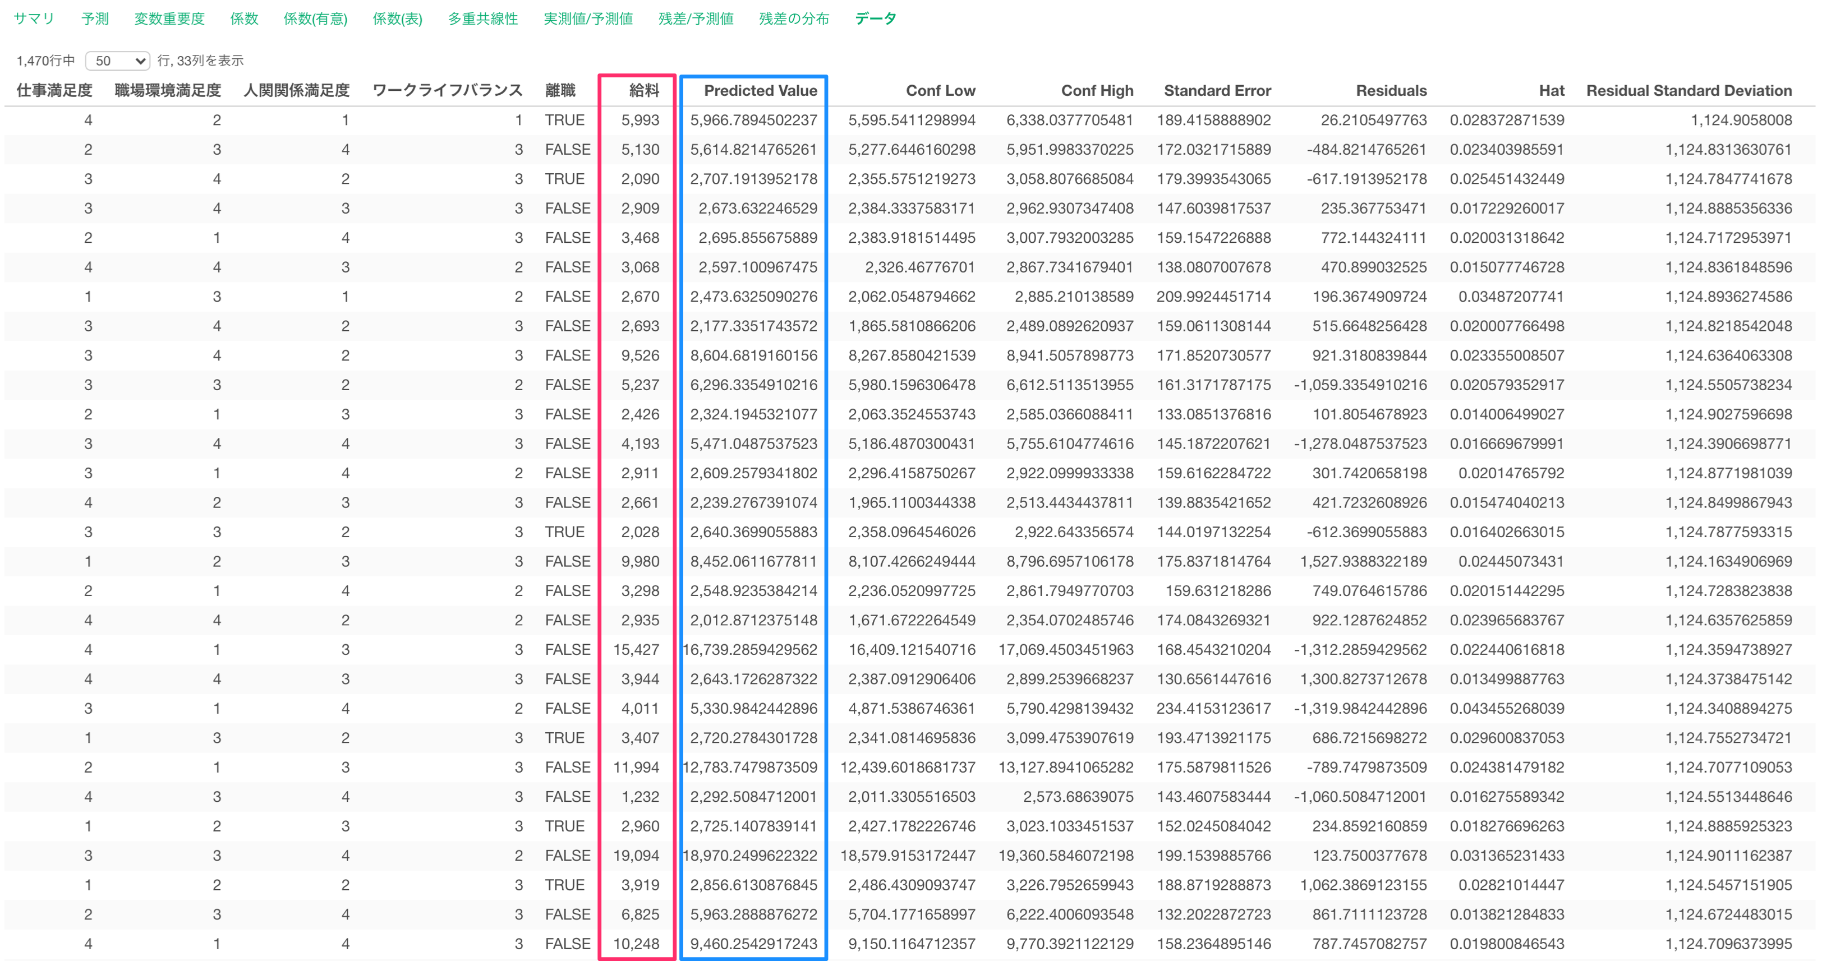Switch to the 予測 tab
Image resolution: width=1822 pixels, height=961 pixels.
click(x=95, y=19)
